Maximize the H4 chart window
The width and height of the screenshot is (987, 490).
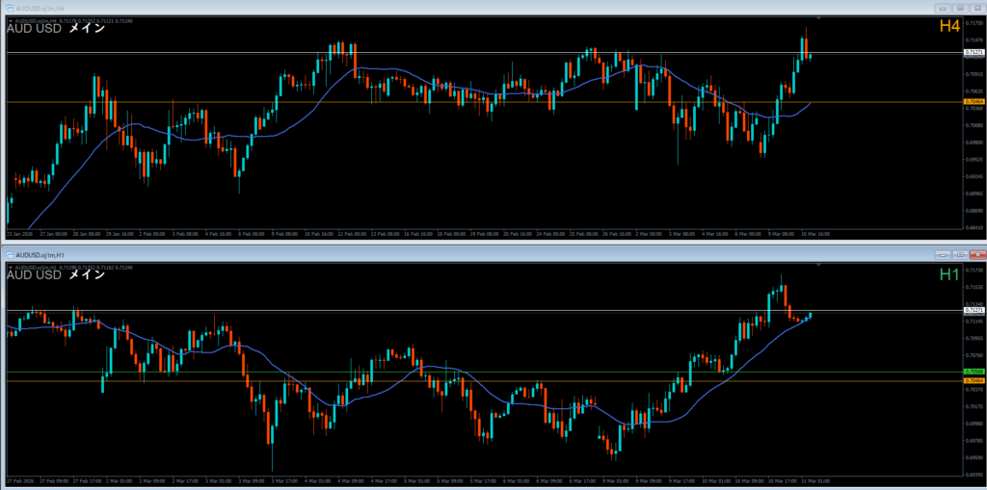[x=960, y=8]
